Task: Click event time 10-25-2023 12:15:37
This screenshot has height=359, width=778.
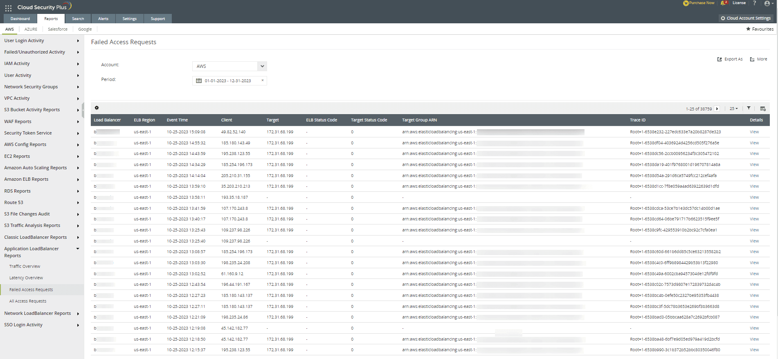Action: 186,350
